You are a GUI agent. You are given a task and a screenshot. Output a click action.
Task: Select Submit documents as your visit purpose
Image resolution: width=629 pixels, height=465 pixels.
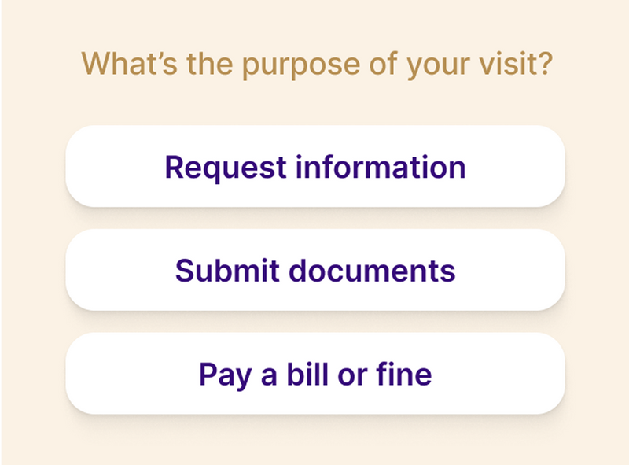[314, 271]
